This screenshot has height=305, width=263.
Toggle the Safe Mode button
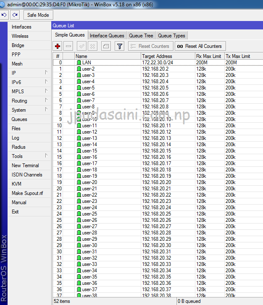38,15
